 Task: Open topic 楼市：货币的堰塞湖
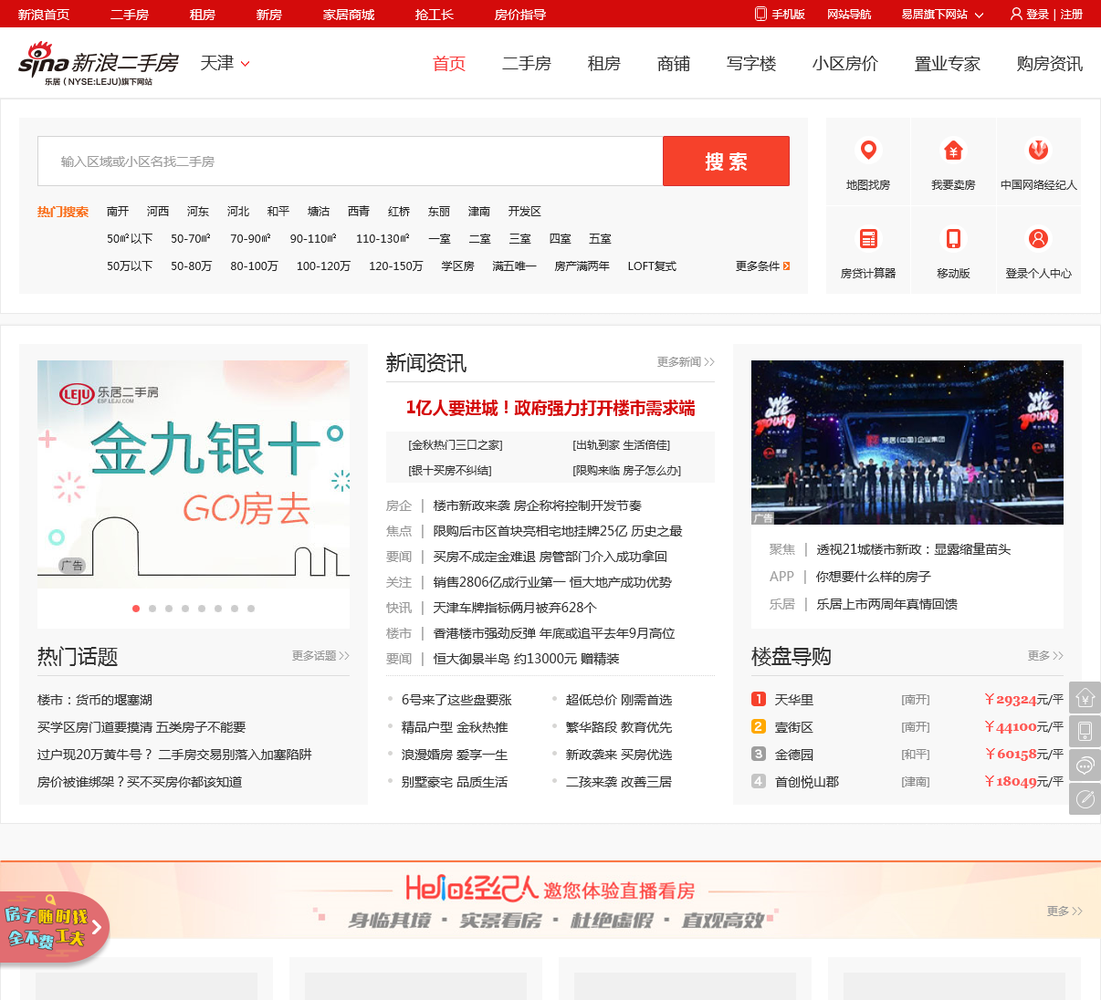(x=95, y=700)
